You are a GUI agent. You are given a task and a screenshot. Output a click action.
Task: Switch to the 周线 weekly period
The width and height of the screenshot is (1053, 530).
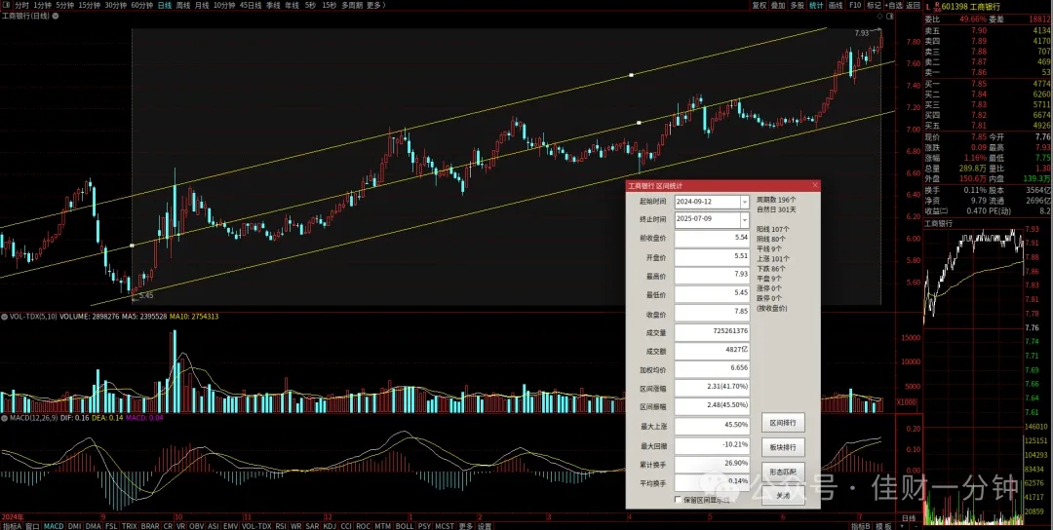point(182,5)
